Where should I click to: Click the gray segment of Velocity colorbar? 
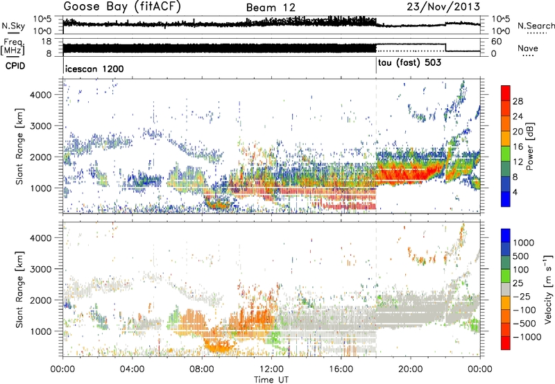pyautogui.click(x=506, y=290)
